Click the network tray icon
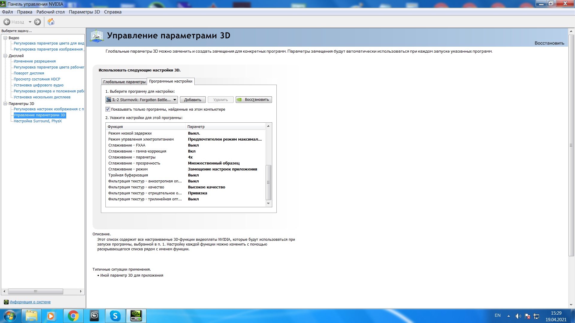The width and height of the screenshot is (575, 323). click(537, 316)
